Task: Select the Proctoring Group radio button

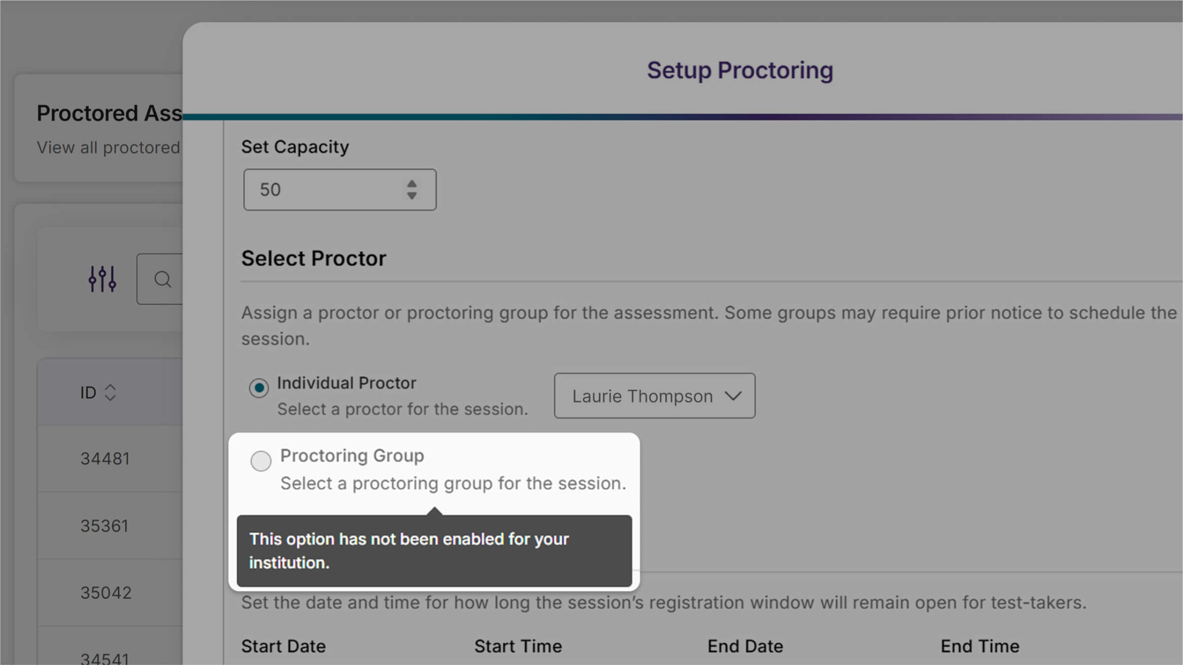Action: click(x=261, y=461)
